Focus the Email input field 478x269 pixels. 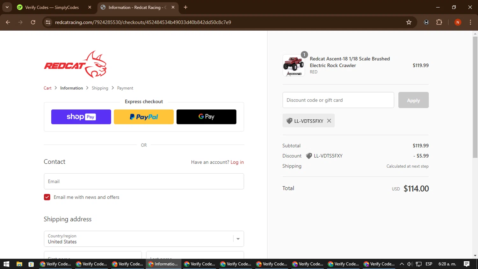[144, 181]
